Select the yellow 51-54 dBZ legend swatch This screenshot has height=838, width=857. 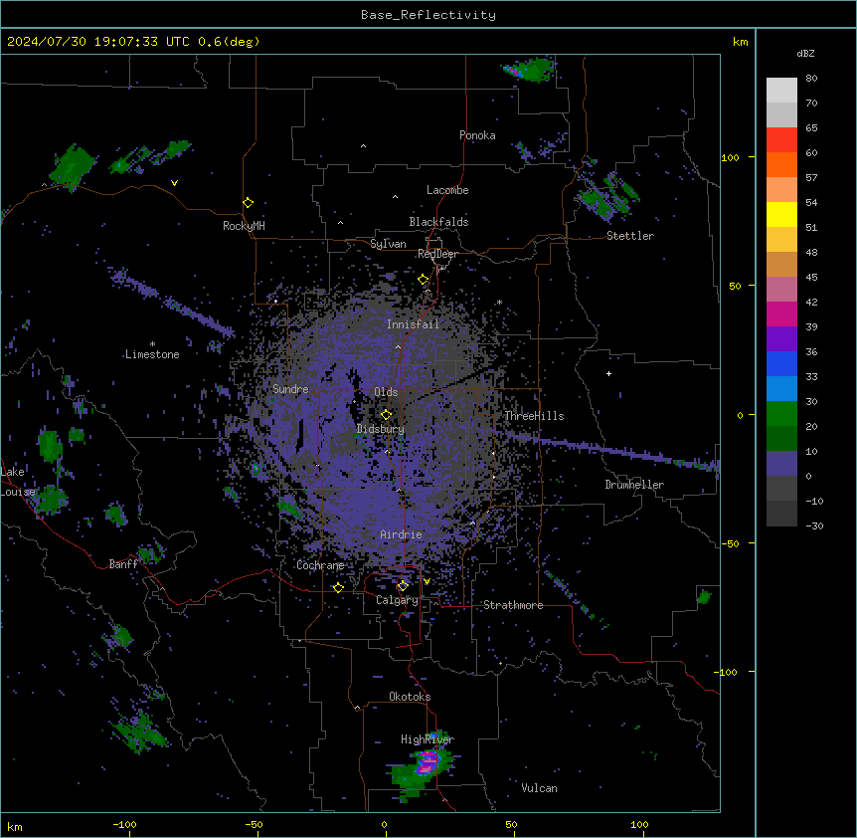coord(781,214)
